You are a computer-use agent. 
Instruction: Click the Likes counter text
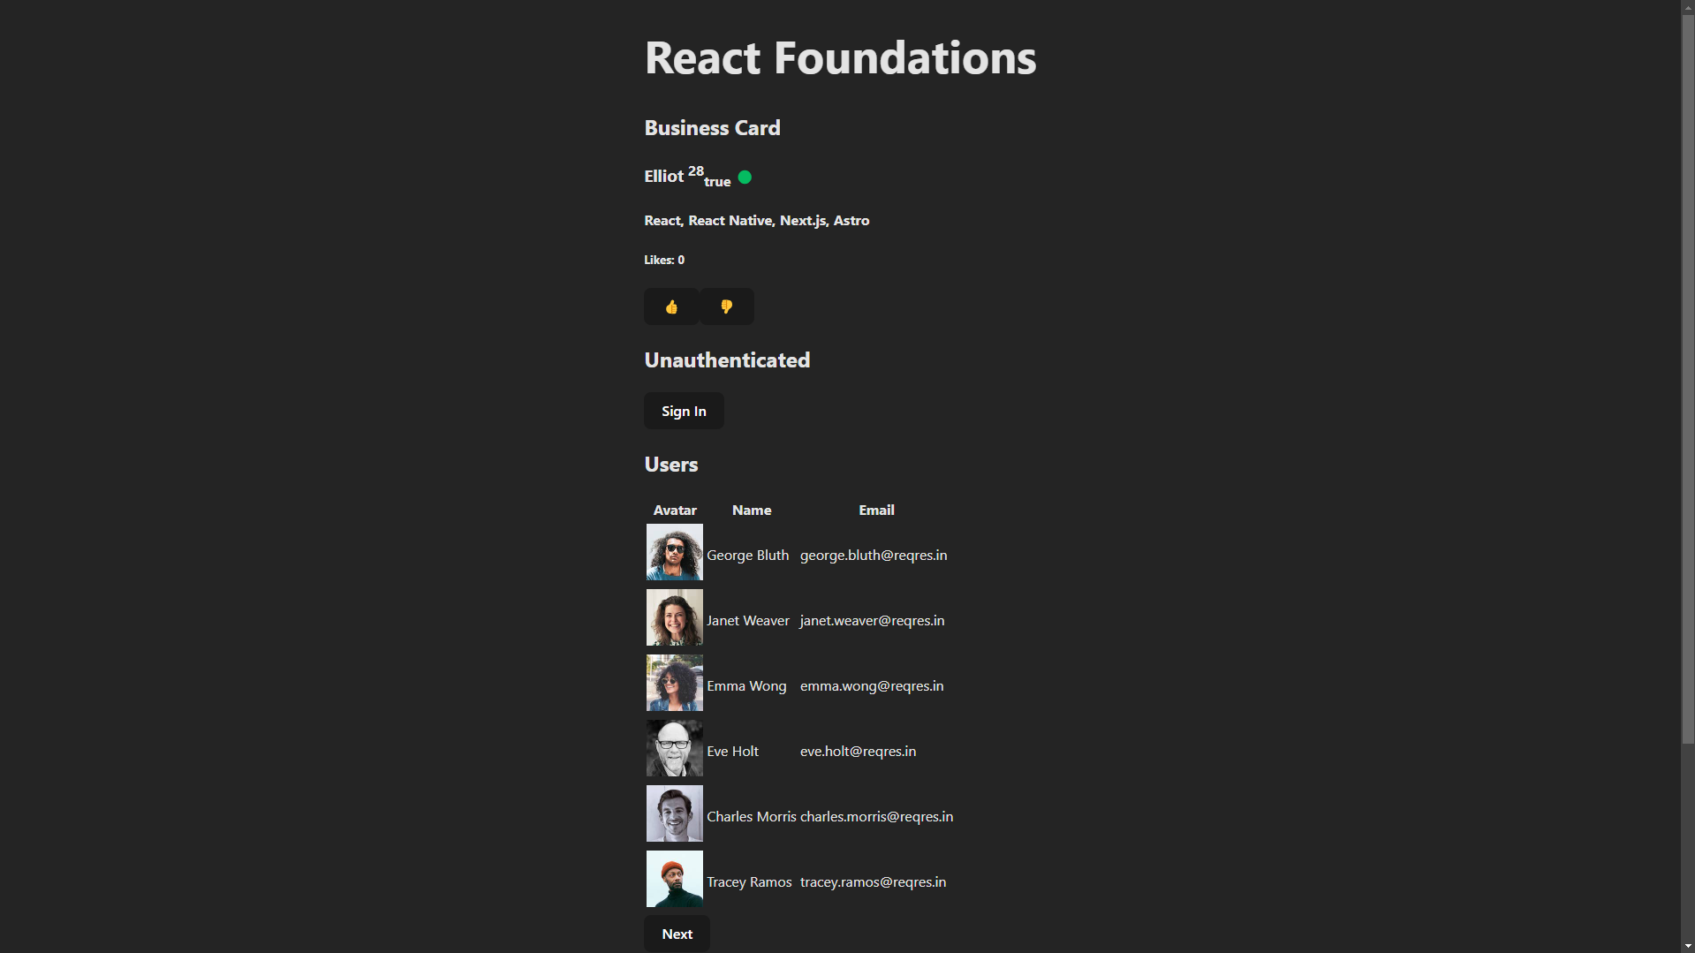pyautogui.click(x=664, y=260)
